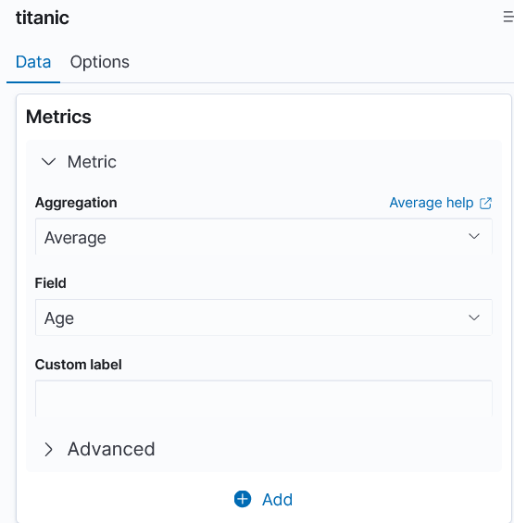Image resolution: width=514 pixels, height=523 pixels.
Task: Click the Metrics panel heading
Action: point(58,117)
